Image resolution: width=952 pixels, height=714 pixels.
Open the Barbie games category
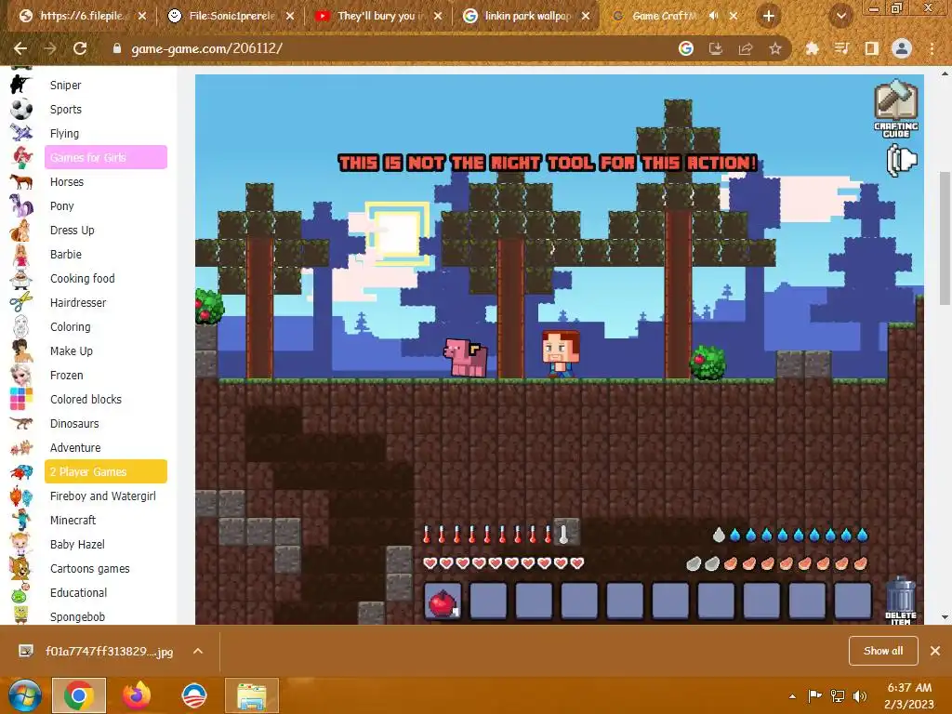click(66, 255)
